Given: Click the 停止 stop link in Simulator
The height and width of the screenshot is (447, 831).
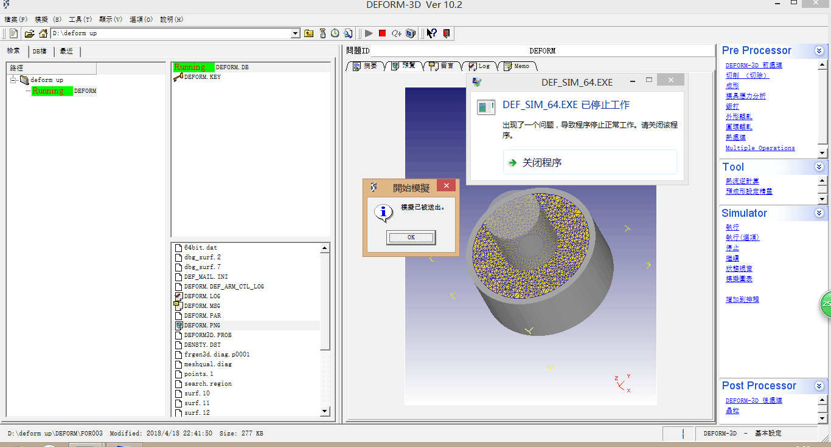Looking at the screenshot, I should (x=732, y=248).
